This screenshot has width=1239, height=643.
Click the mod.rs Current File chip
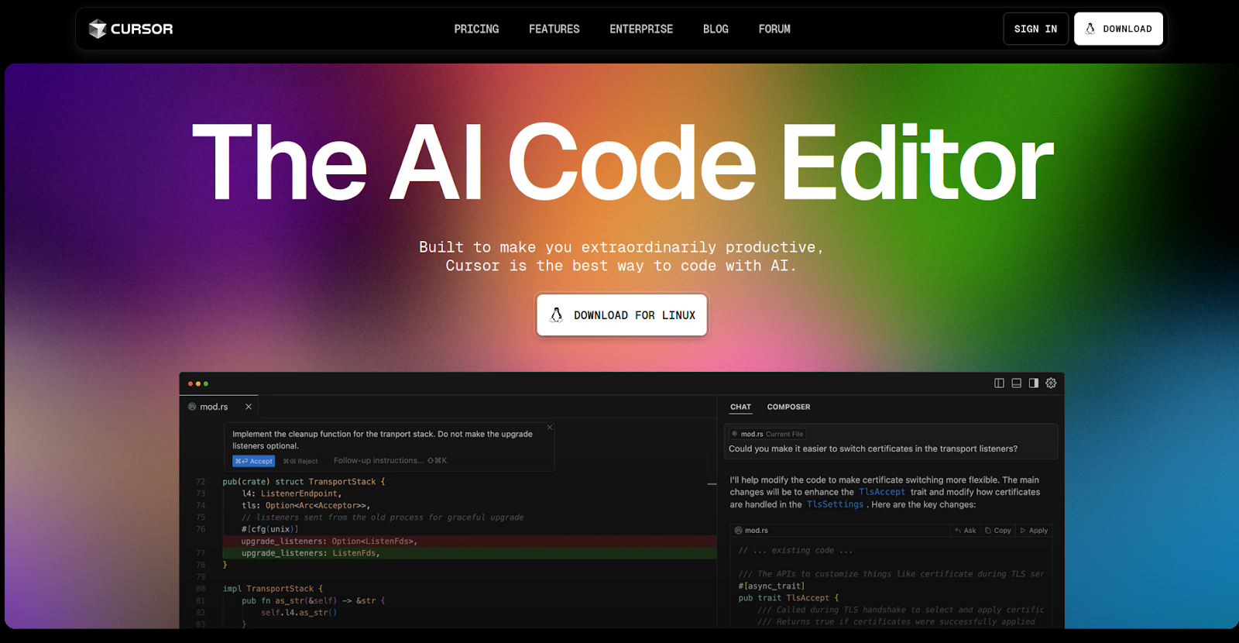click(x=767, y=434)
